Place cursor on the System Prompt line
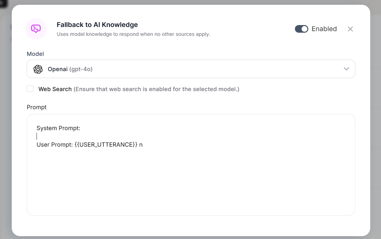Image resolution: width=381 pixels, height=239 pixels. click(x=58, y=128)
